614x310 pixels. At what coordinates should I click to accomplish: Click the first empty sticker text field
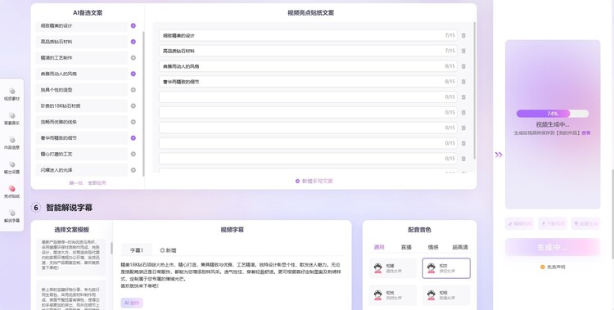click(308, 97)
